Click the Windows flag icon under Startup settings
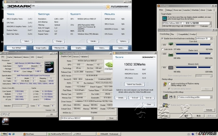Viewport: 218px width, 136px height. click(x=165, y=84)
